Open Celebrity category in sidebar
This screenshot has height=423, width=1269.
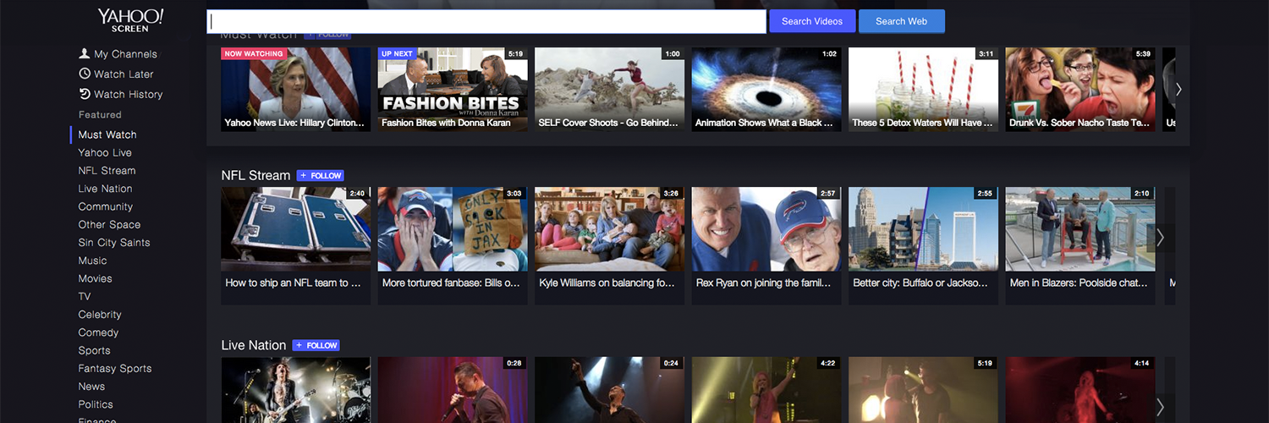coord(100,314)
